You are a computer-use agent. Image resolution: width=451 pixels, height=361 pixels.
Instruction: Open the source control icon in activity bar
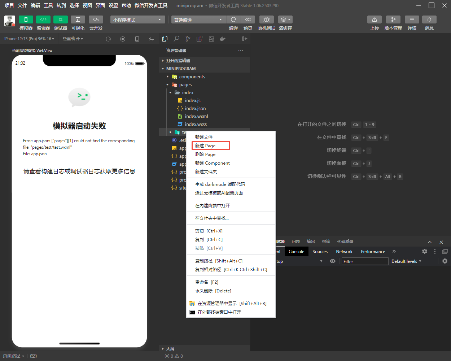pos(188,39)
